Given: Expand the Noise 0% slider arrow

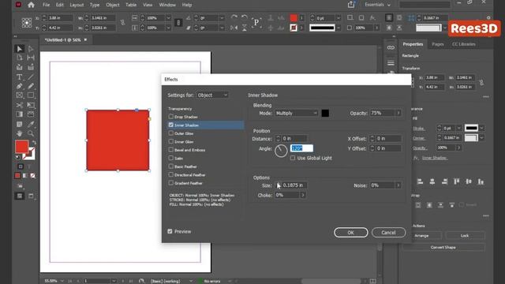Looking at the screenshot, I should [398, 185].
